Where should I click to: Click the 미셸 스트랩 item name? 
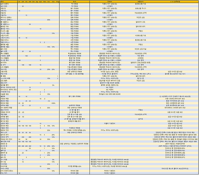pyautogui.click(x=5, y=169)
